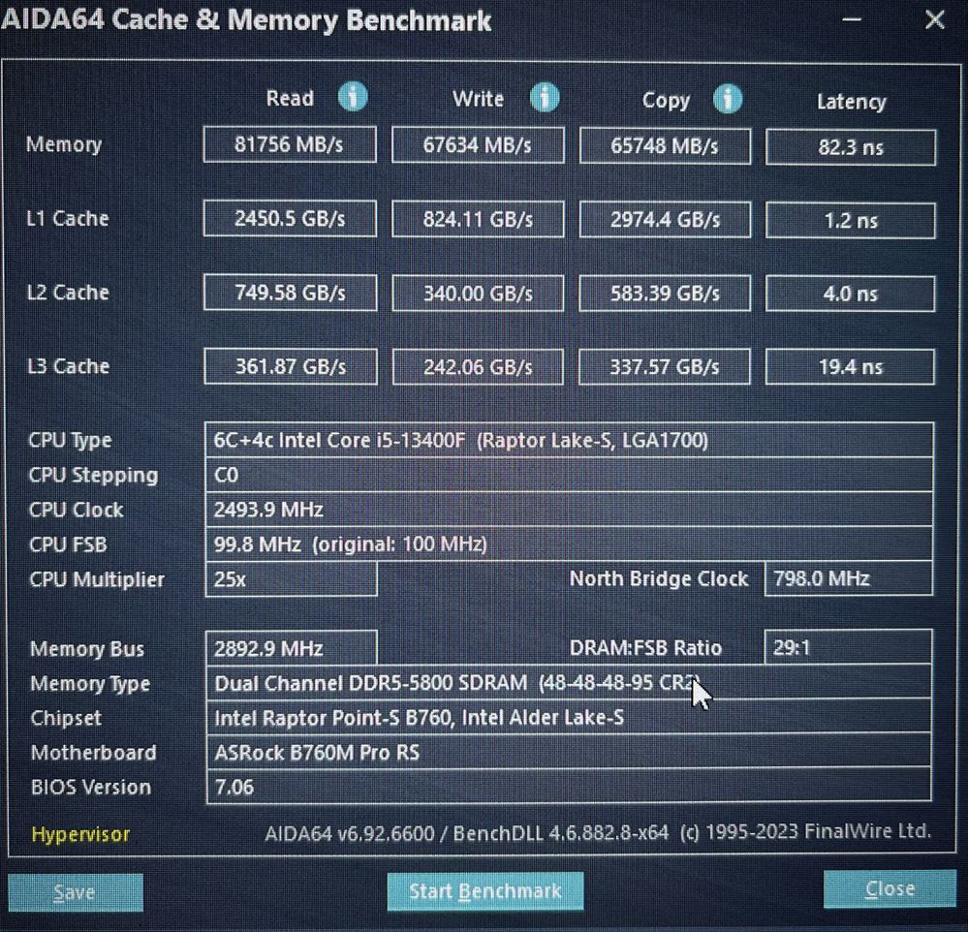Select the L2 Cache Write value 340.00 GB/s
This screenshot has width=968, height=932.
tap(478, 294)
